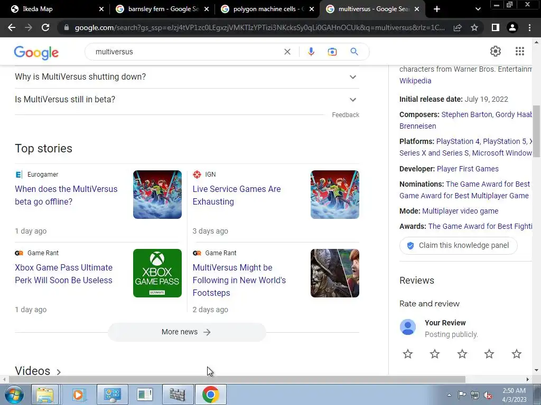Select the multiversus Google Search tab
Viewport: 541px width, 405px height.
[x=372, y=9]
